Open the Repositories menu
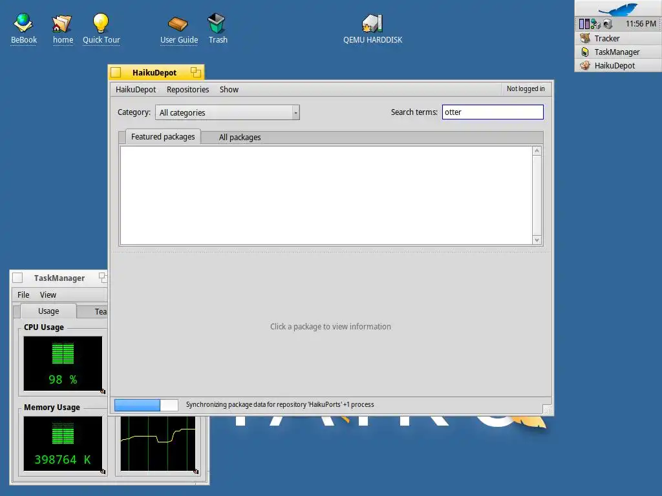Screen dimensions: 662x496 point(188,89)
